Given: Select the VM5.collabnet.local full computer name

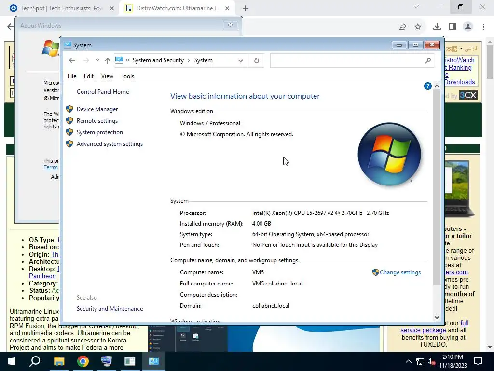Looking at the screenshot, I should (277, 284).
